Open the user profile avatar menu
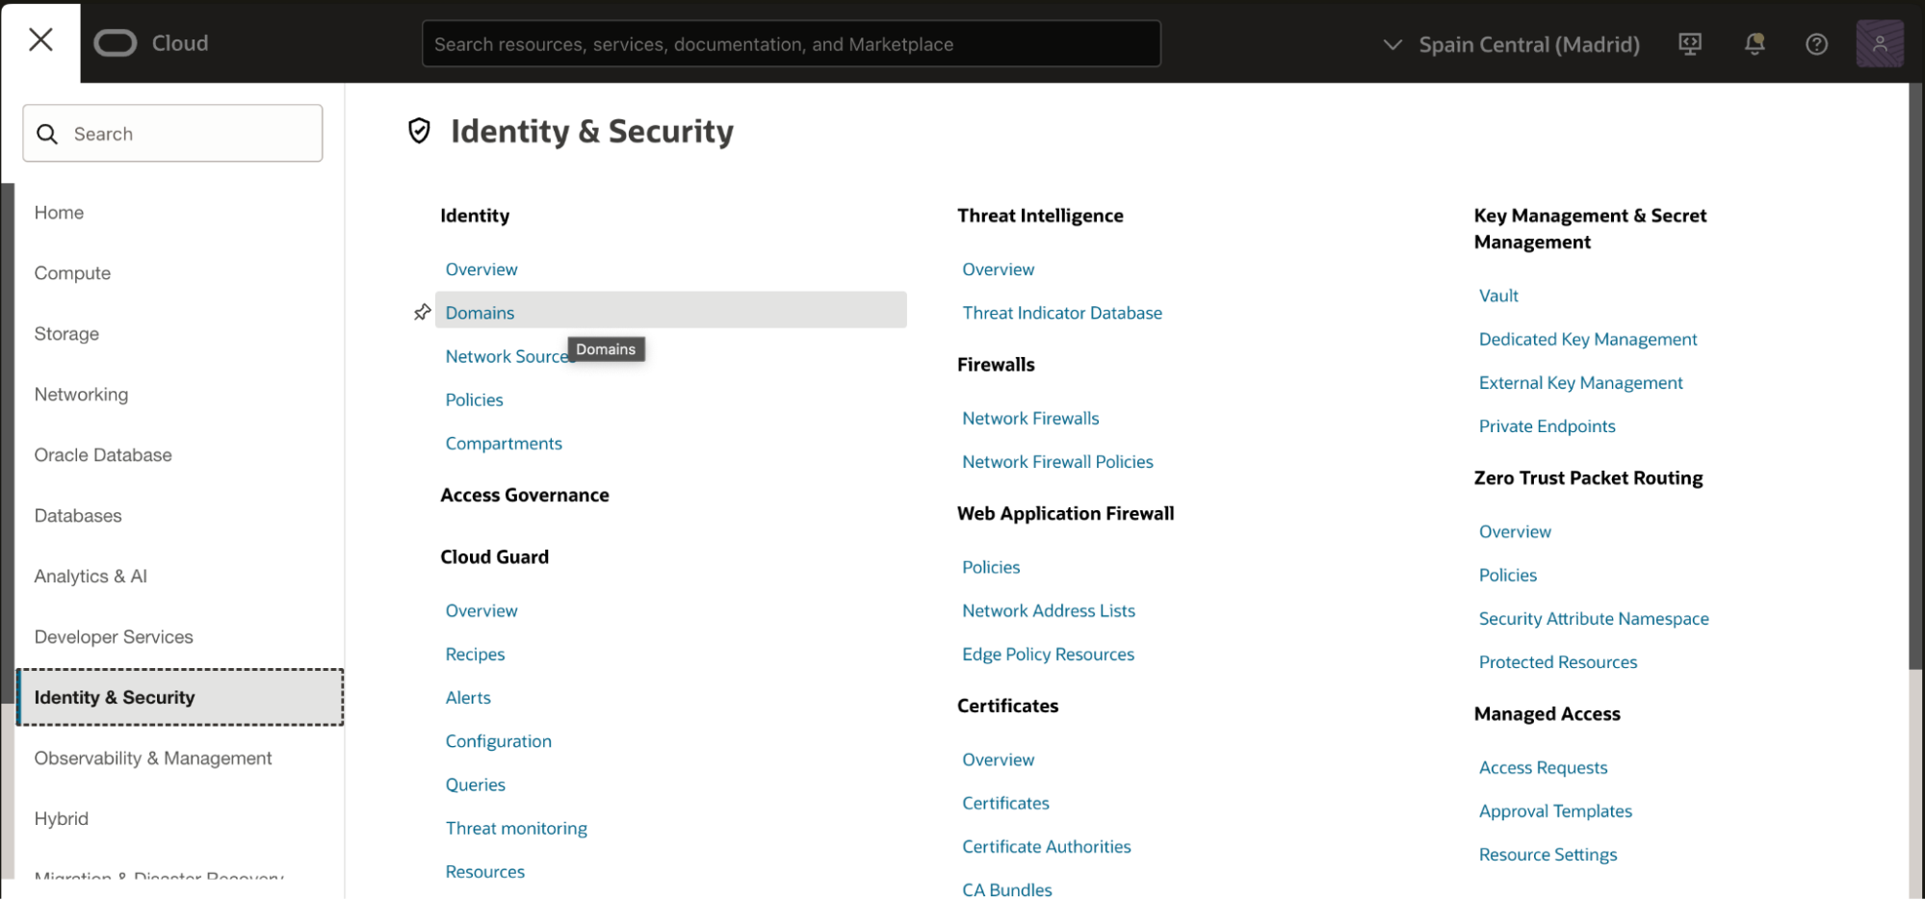1925x900 pixels. pyautogui.click(x=1879, y=44)
